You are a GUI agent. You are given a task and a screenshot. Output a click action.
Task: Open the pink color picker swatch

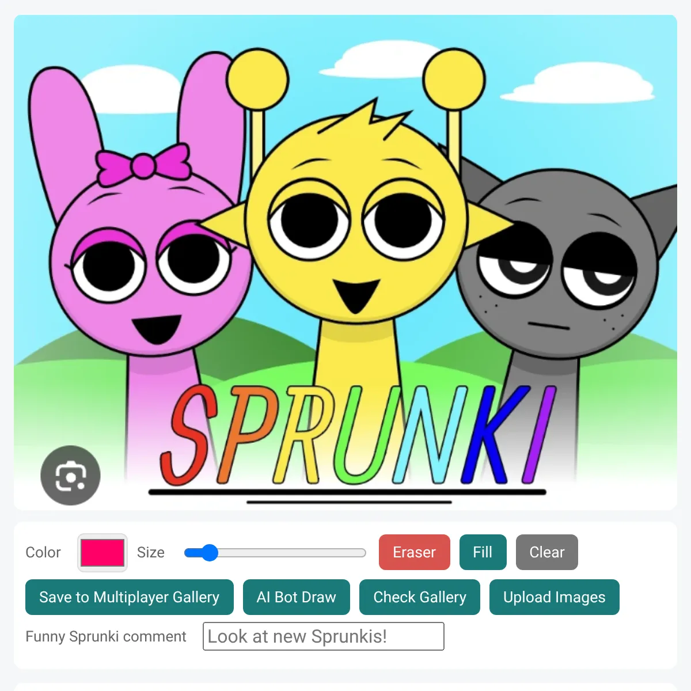tap(102, 552)
